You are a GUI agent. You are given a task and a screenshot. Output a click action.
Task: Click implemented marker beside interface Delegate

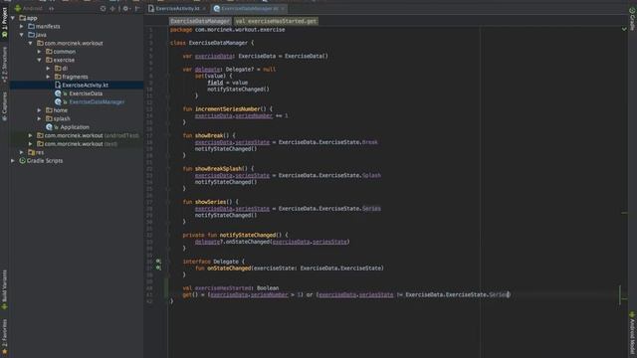(x=158, y=262)
